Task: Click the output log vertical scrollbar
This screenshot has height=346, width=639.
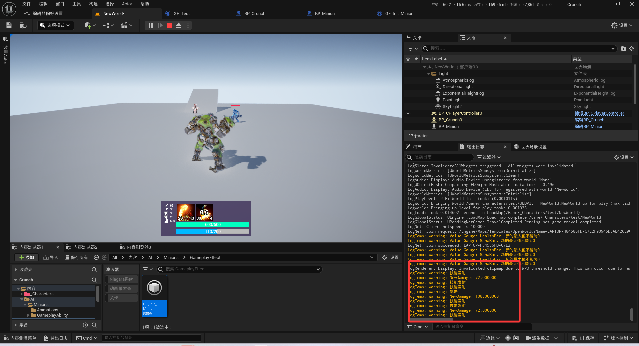Action: (x=632, y=314)
